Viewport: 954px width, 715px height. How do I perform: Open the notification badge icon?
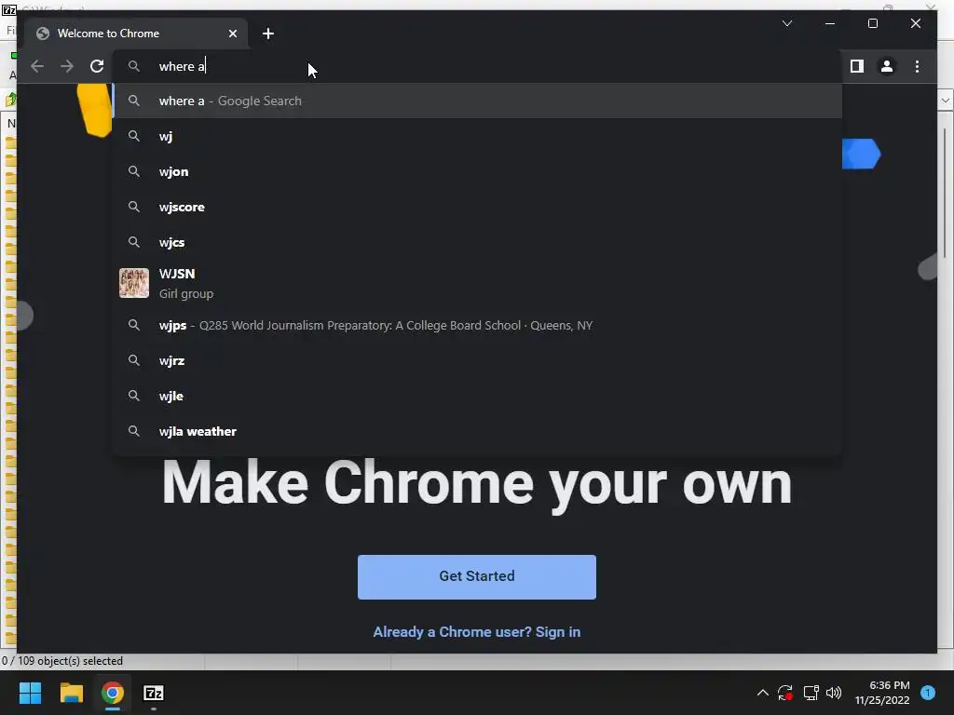point(928,693)
